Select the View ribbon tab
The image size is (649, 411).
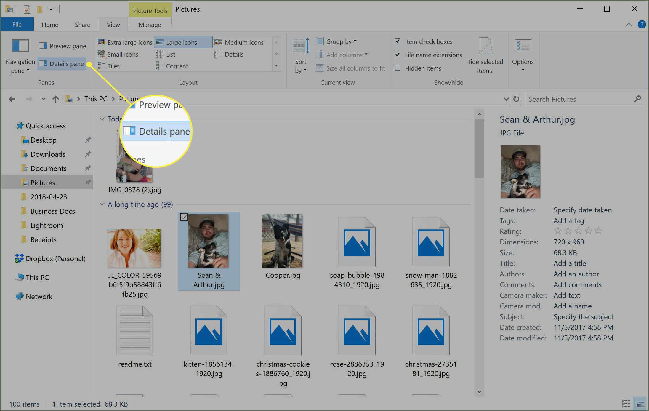pyautogui.click(x=113, y=25)
